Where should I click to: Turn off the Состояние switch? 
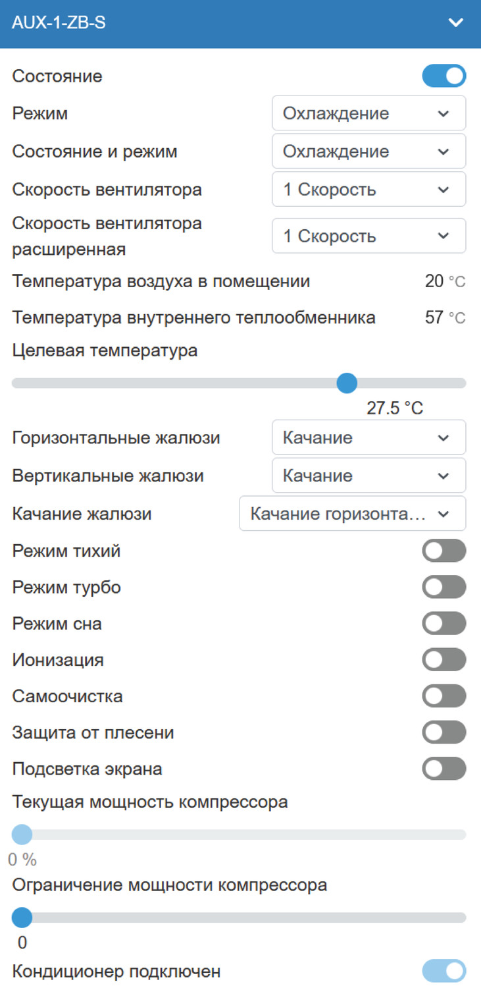444,76
